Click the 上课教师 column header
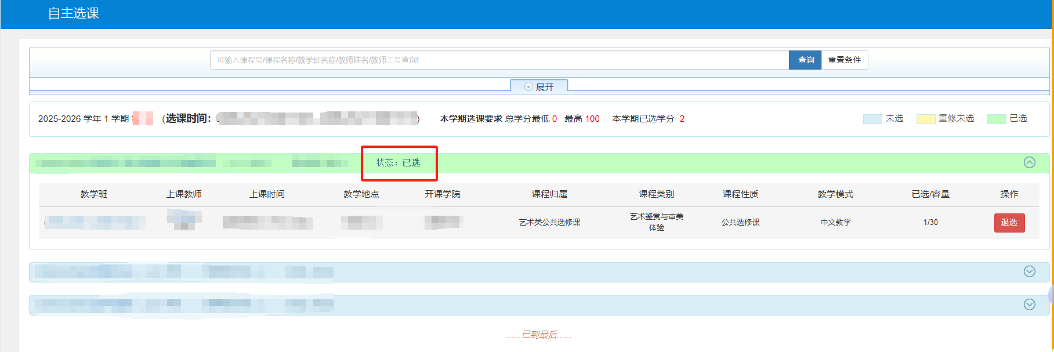Viewport: 1054px width, 352px height. click(184, 194)
